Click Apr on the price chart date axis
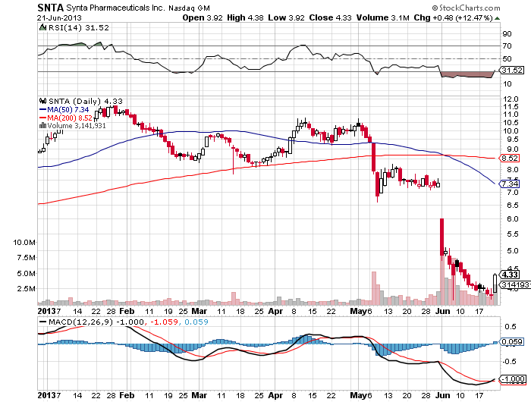 coord(275,311)
